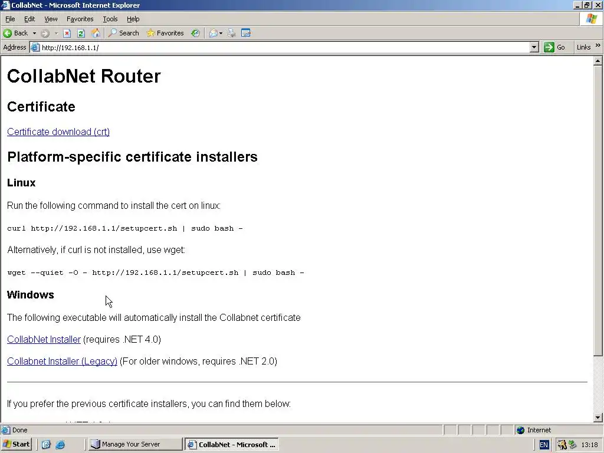
Task: Click the address bar URL field
Action: [x=285, y=47]
